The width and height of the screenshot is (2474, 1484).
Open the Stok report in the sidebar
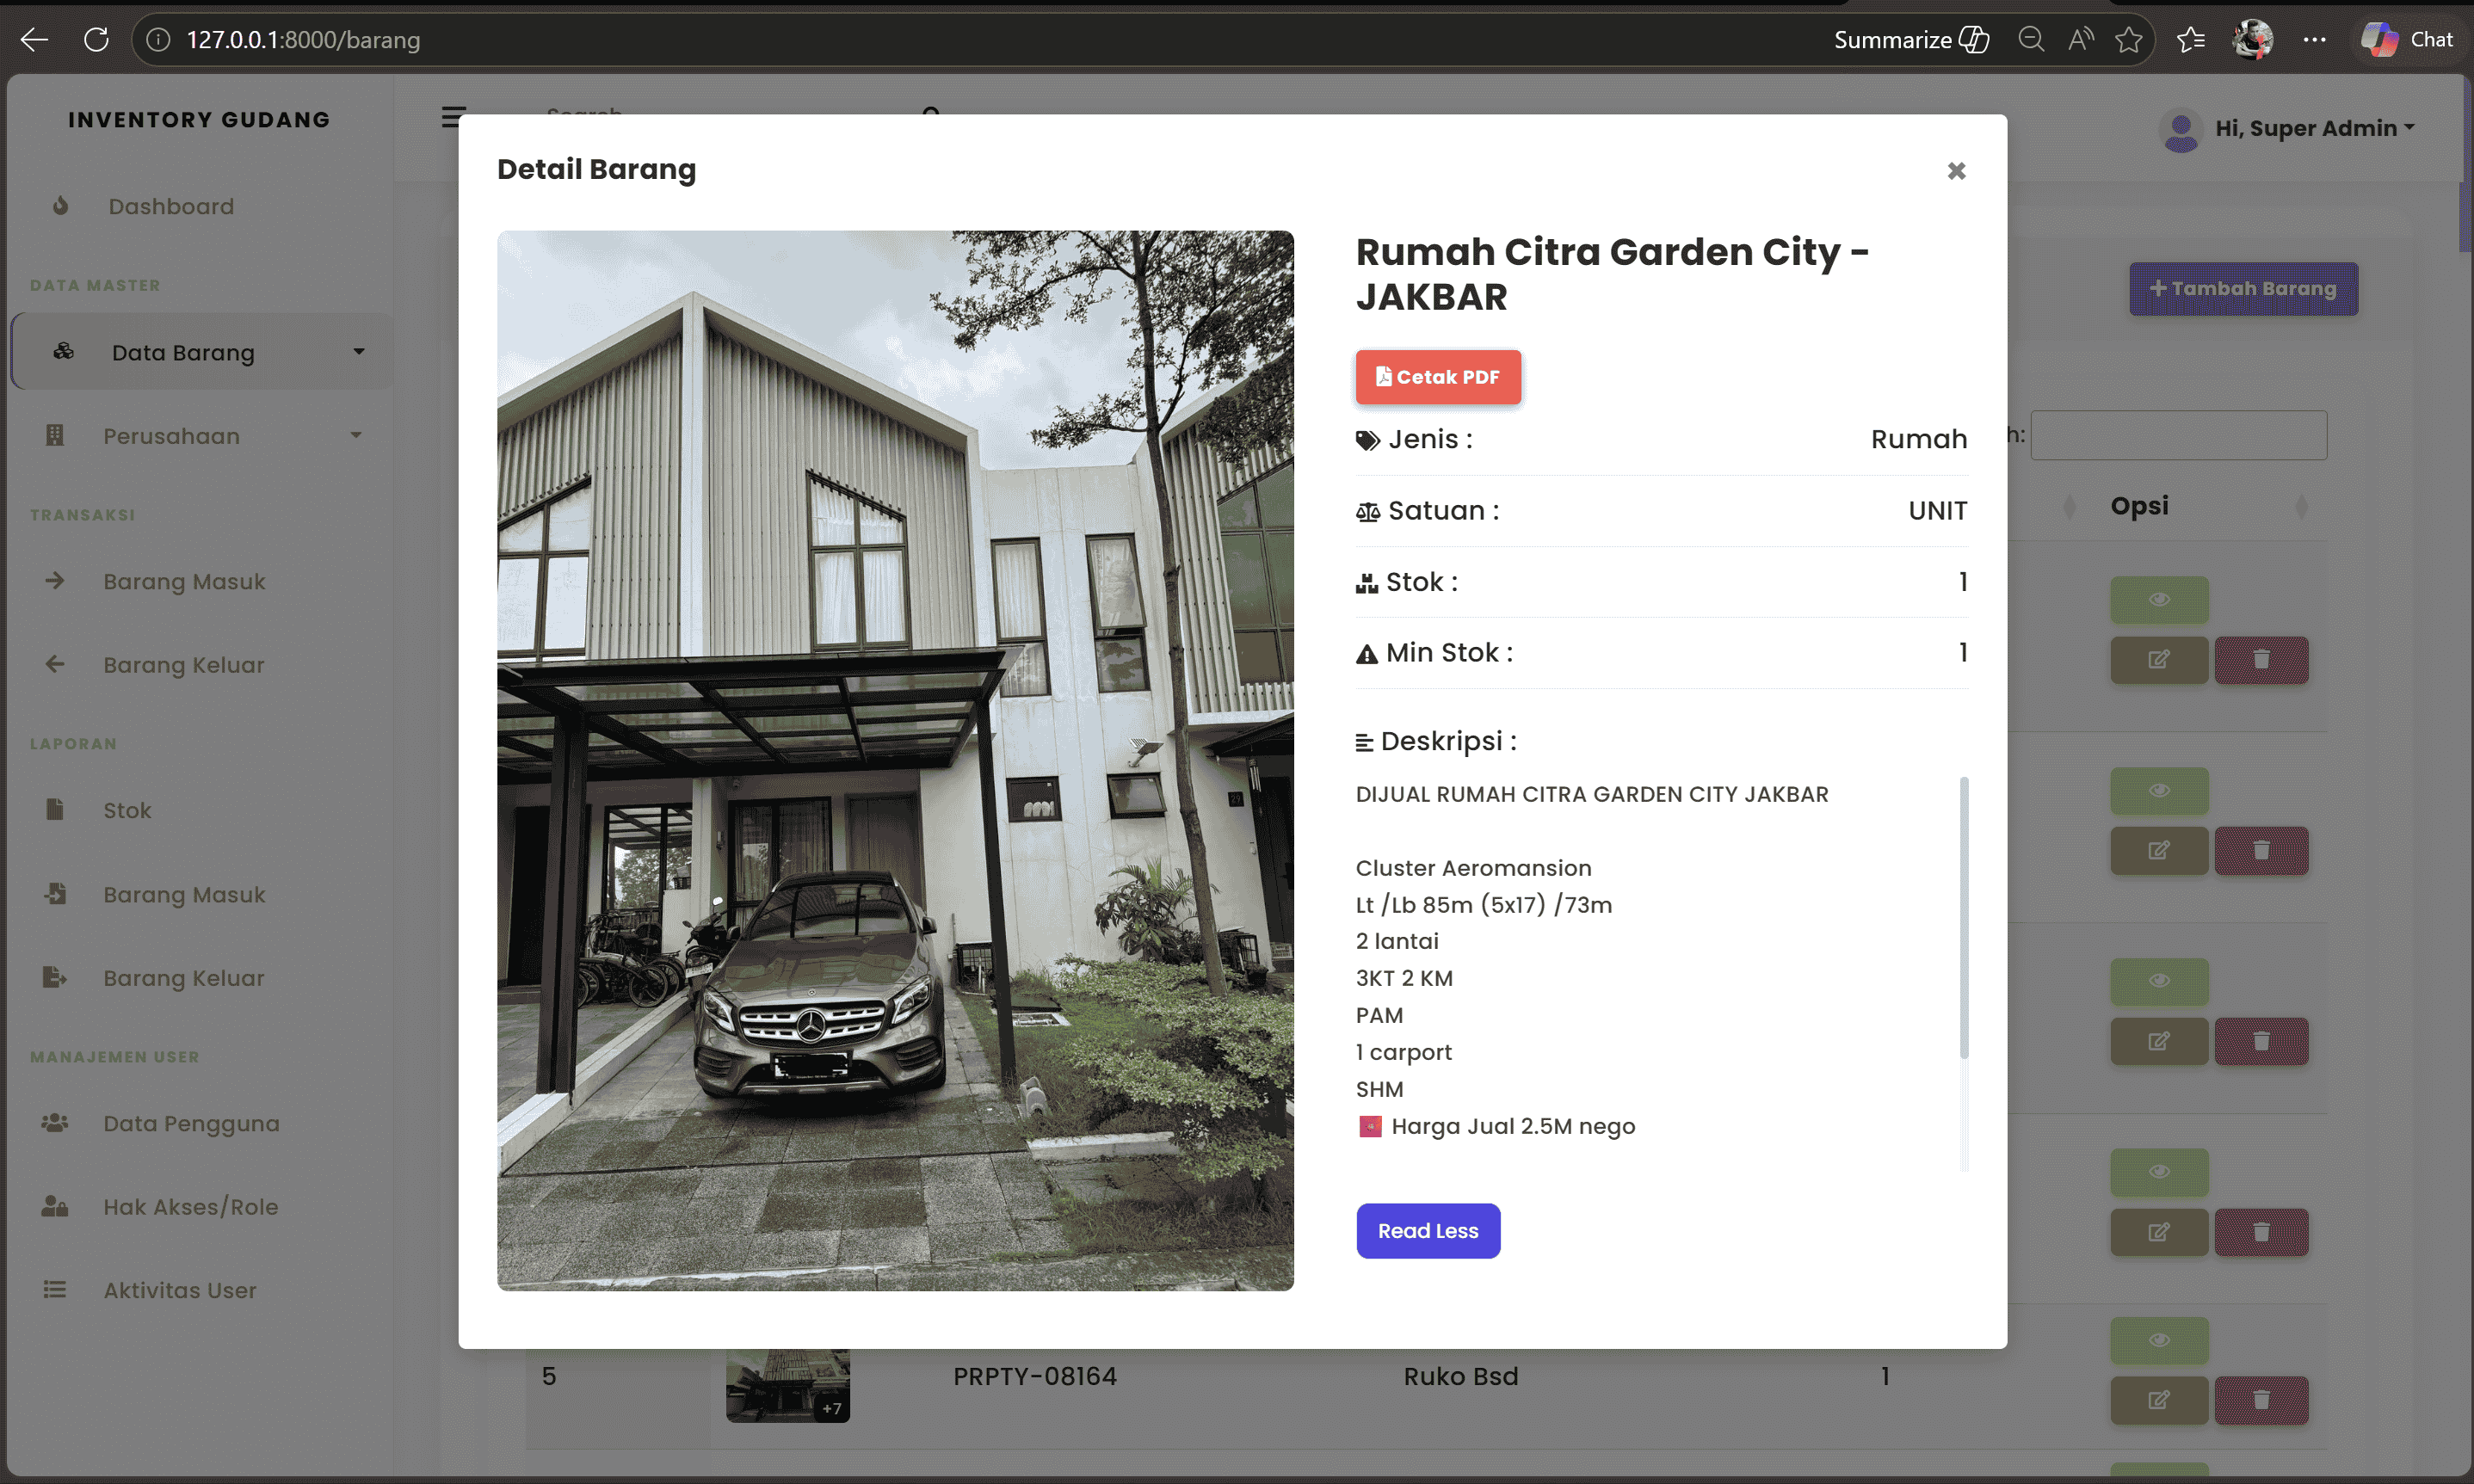pos(127,810)
